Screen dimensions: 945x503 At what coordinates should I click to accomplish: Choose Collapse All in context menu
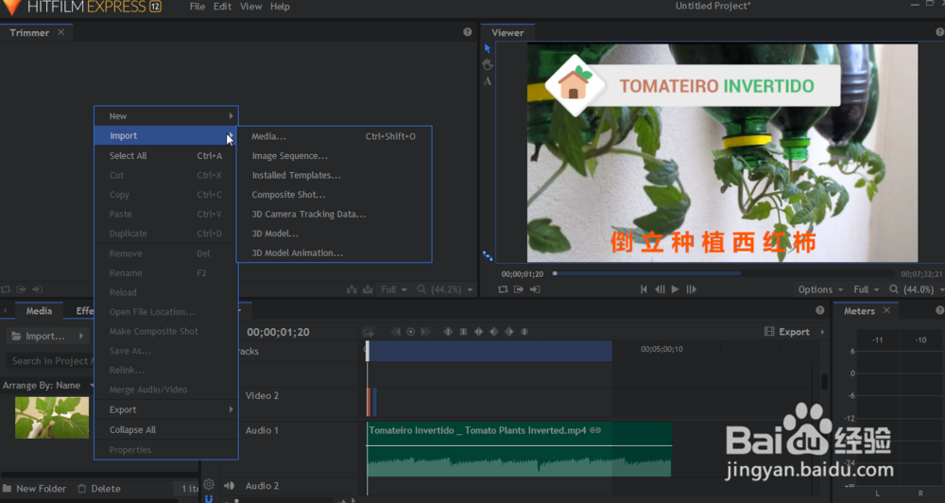[165, 429]
